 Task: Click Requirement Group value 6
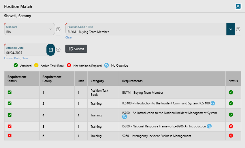pyautogui.click(x=43, y=136)
